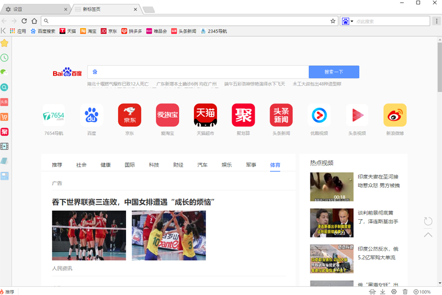
Task: Open the JD.com (京东) shortcut tile
Action: [129, 115]
